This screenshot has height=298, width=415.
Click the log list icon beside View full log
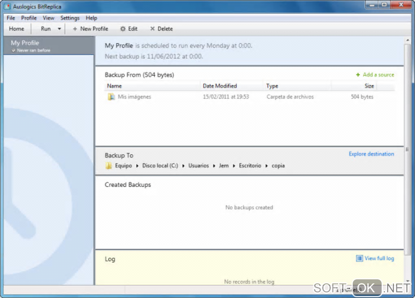pos(359,258)
